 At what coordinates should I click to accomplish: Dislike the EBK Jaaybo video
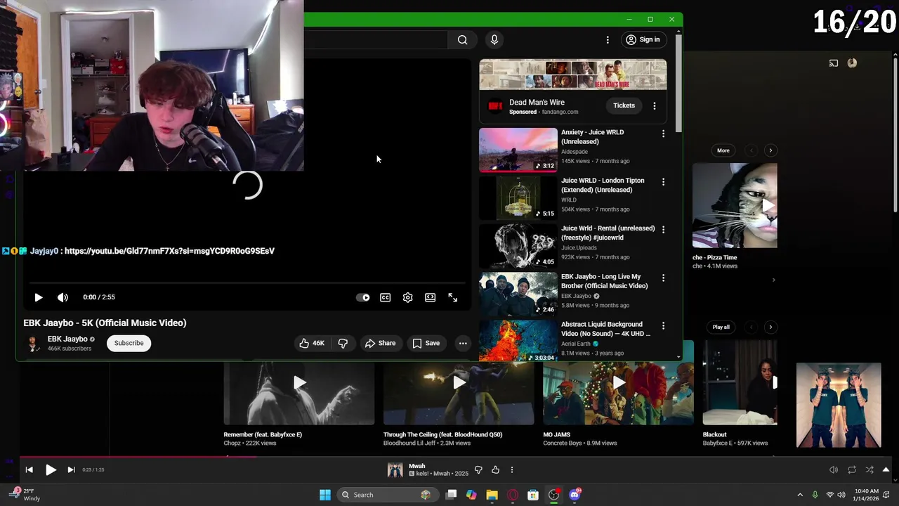[343, 343]
